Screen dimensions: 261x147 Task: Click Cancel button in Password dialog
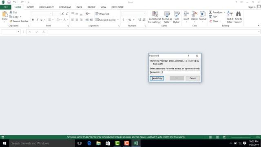tap(193, 78)
